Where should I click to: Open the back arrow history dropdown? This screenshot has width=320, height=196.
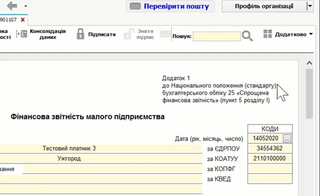[x=26, y=6]
